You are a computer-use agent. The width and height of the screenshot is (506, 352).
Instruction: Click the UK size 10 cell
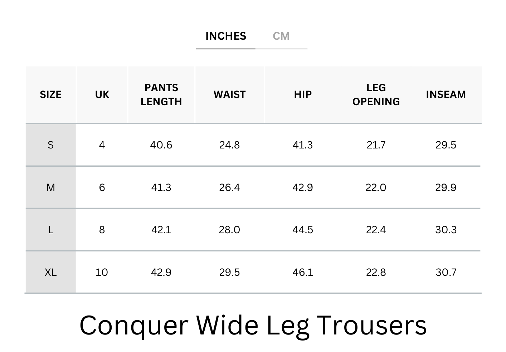(102, 272)
